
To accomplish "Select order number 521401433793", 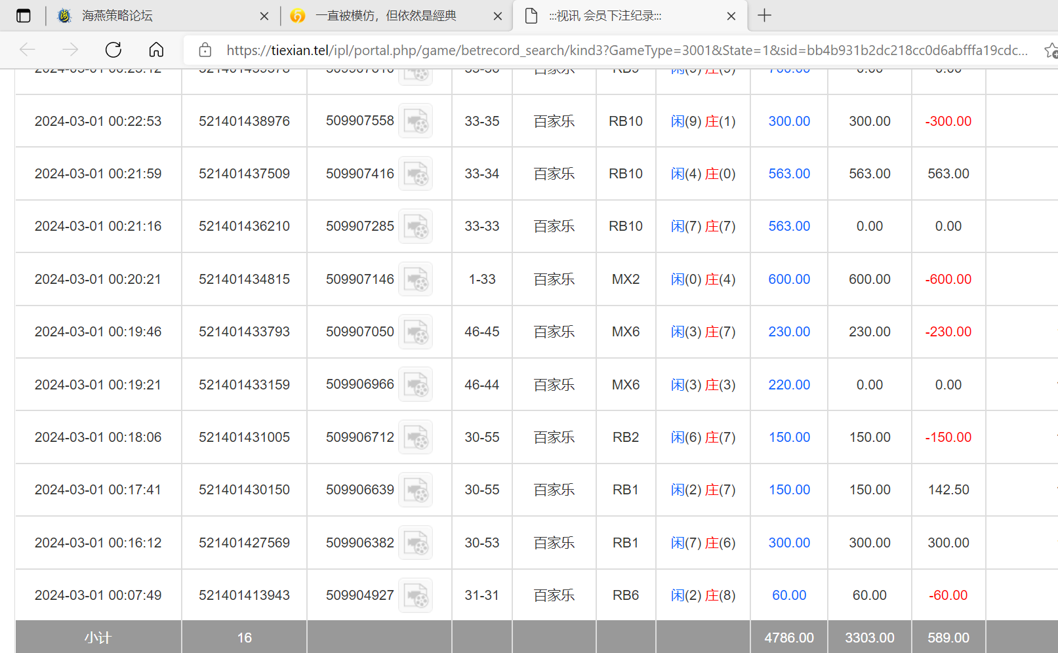I will [244, 332].
